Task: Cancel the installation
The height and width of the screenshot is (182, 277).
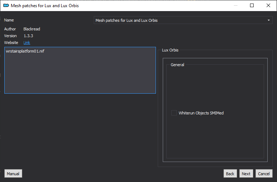Action: coord(264,173)
